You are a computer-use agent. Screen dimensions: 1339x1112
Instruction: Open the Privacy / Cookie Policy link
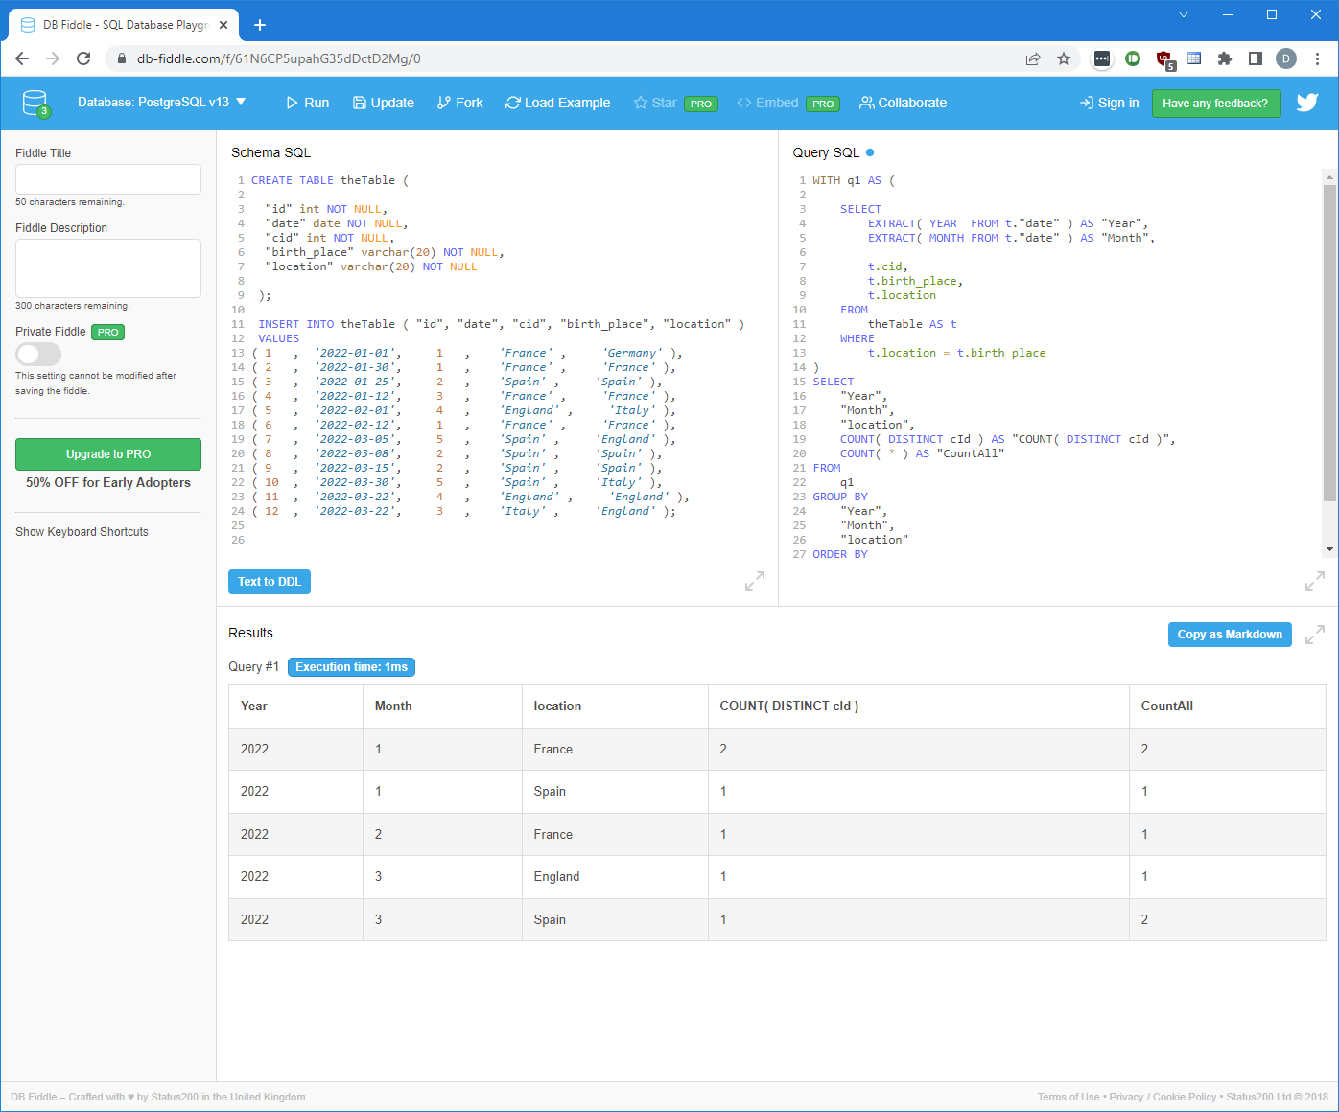(x=1163, y=1097)
